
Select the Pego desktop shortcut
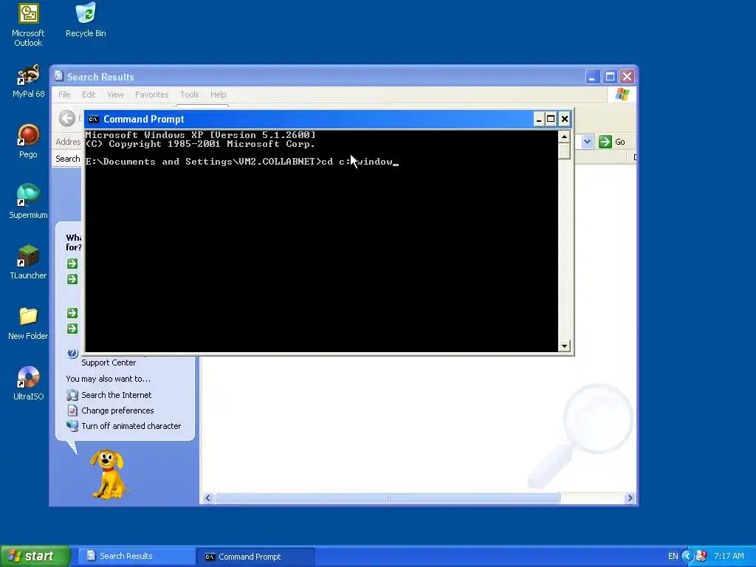tap(28, 141)
